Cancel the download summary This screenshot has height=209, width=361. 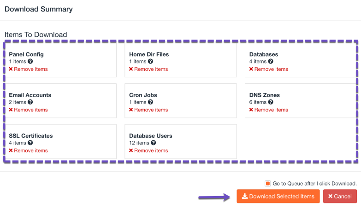[x=340, y=196]
